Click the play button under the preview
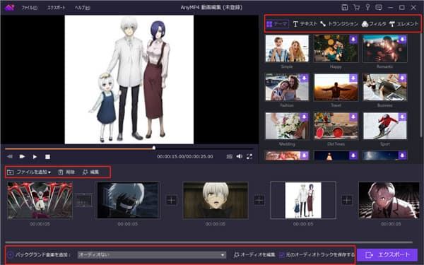The image size is (424, 265). click(x=35, y=157)
